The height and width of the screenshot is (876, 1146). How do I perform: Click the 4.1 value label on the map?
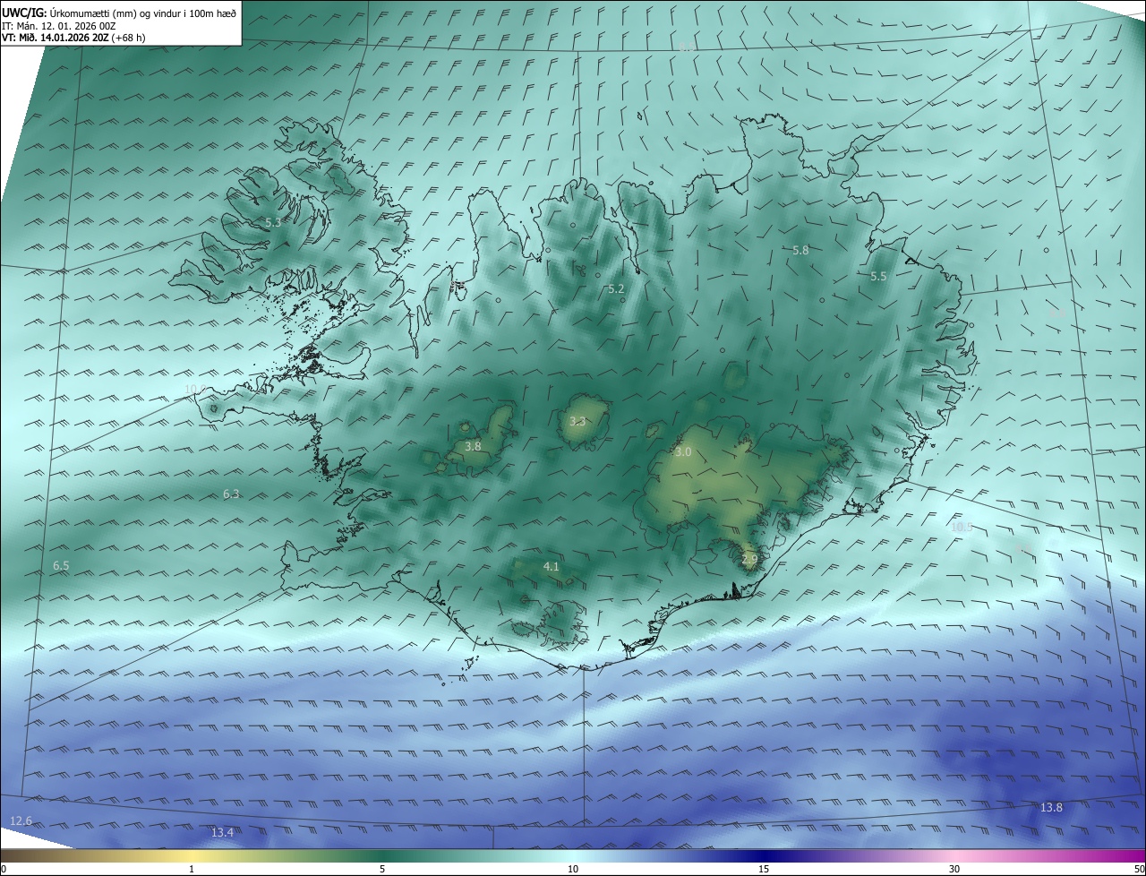tap(552, 566)
